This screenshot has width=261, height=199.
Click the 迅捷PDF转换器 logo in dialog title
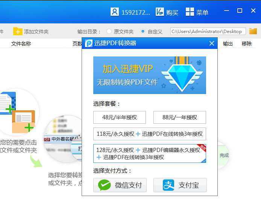click(89, 43)
